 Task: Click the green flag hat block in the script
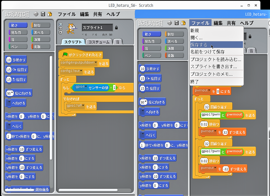81,55
